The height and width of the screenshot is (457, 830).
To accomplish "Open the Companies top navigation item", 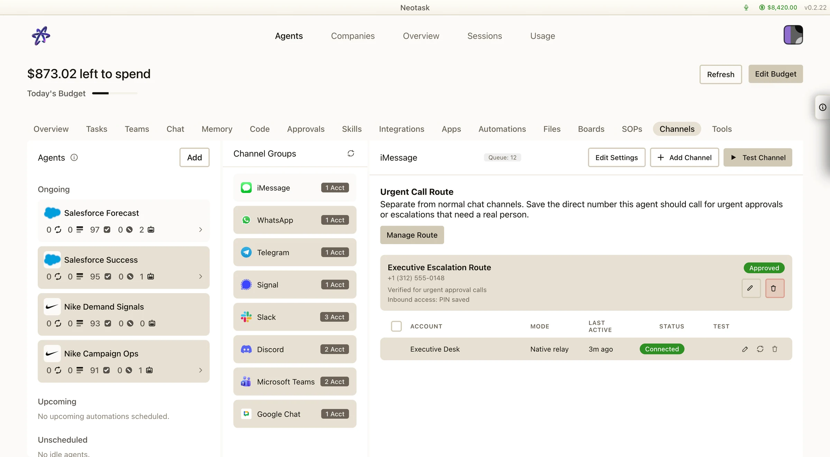I will pyautogui.click(x=353, y=36).
